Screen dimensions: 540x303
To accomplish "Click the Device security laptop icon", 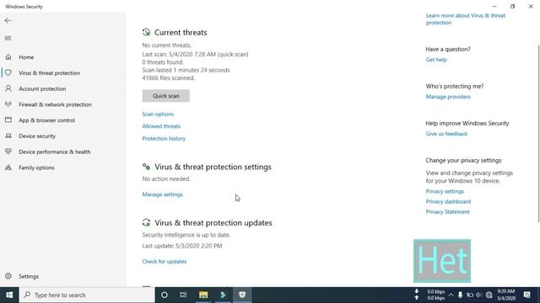I will tap(8, 136).
